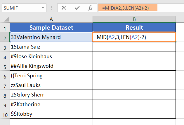184x125 pixels.
Task: Select column B header
Action: coord(134,19)
